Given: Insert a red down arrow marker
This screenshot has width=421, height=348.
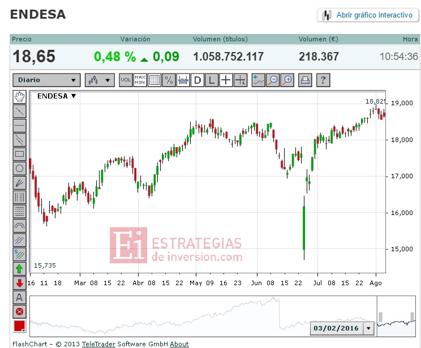Looking at the screenshot, I should (x=19, y=283).
